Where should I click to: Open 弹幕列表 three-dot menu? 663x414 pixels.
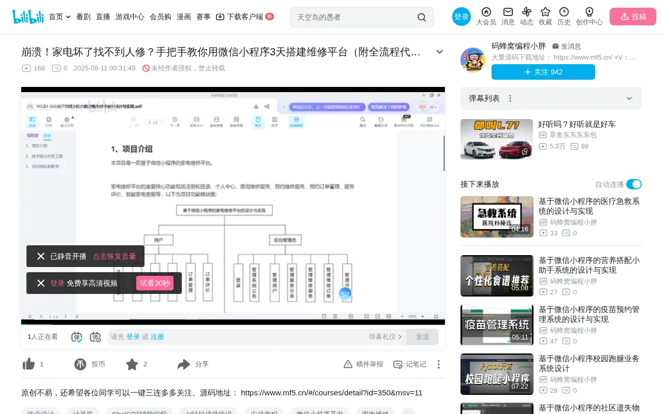click(x=510, y=98)
